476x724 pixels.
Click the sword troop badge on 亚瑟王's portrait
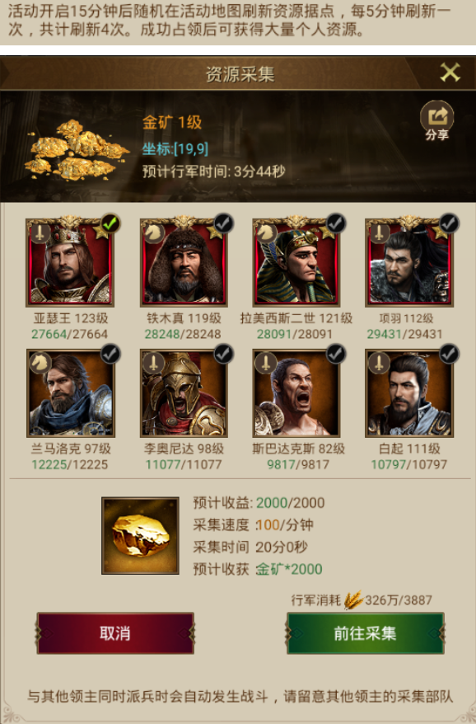[40, 233]
